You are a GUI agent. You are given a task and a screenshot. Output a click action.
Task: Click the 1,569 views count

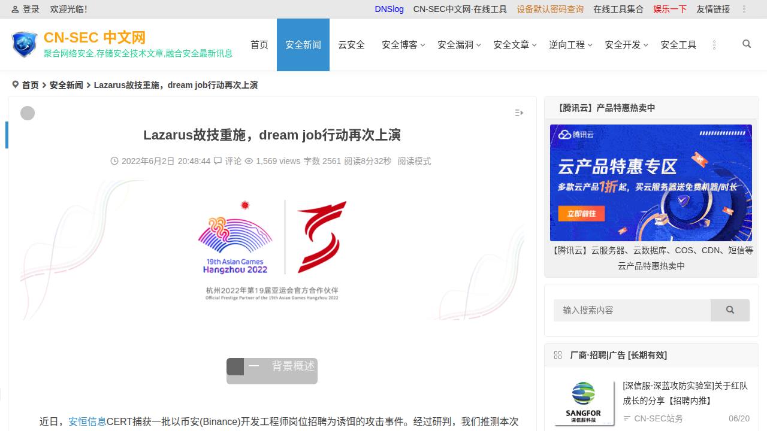point(278,161)
